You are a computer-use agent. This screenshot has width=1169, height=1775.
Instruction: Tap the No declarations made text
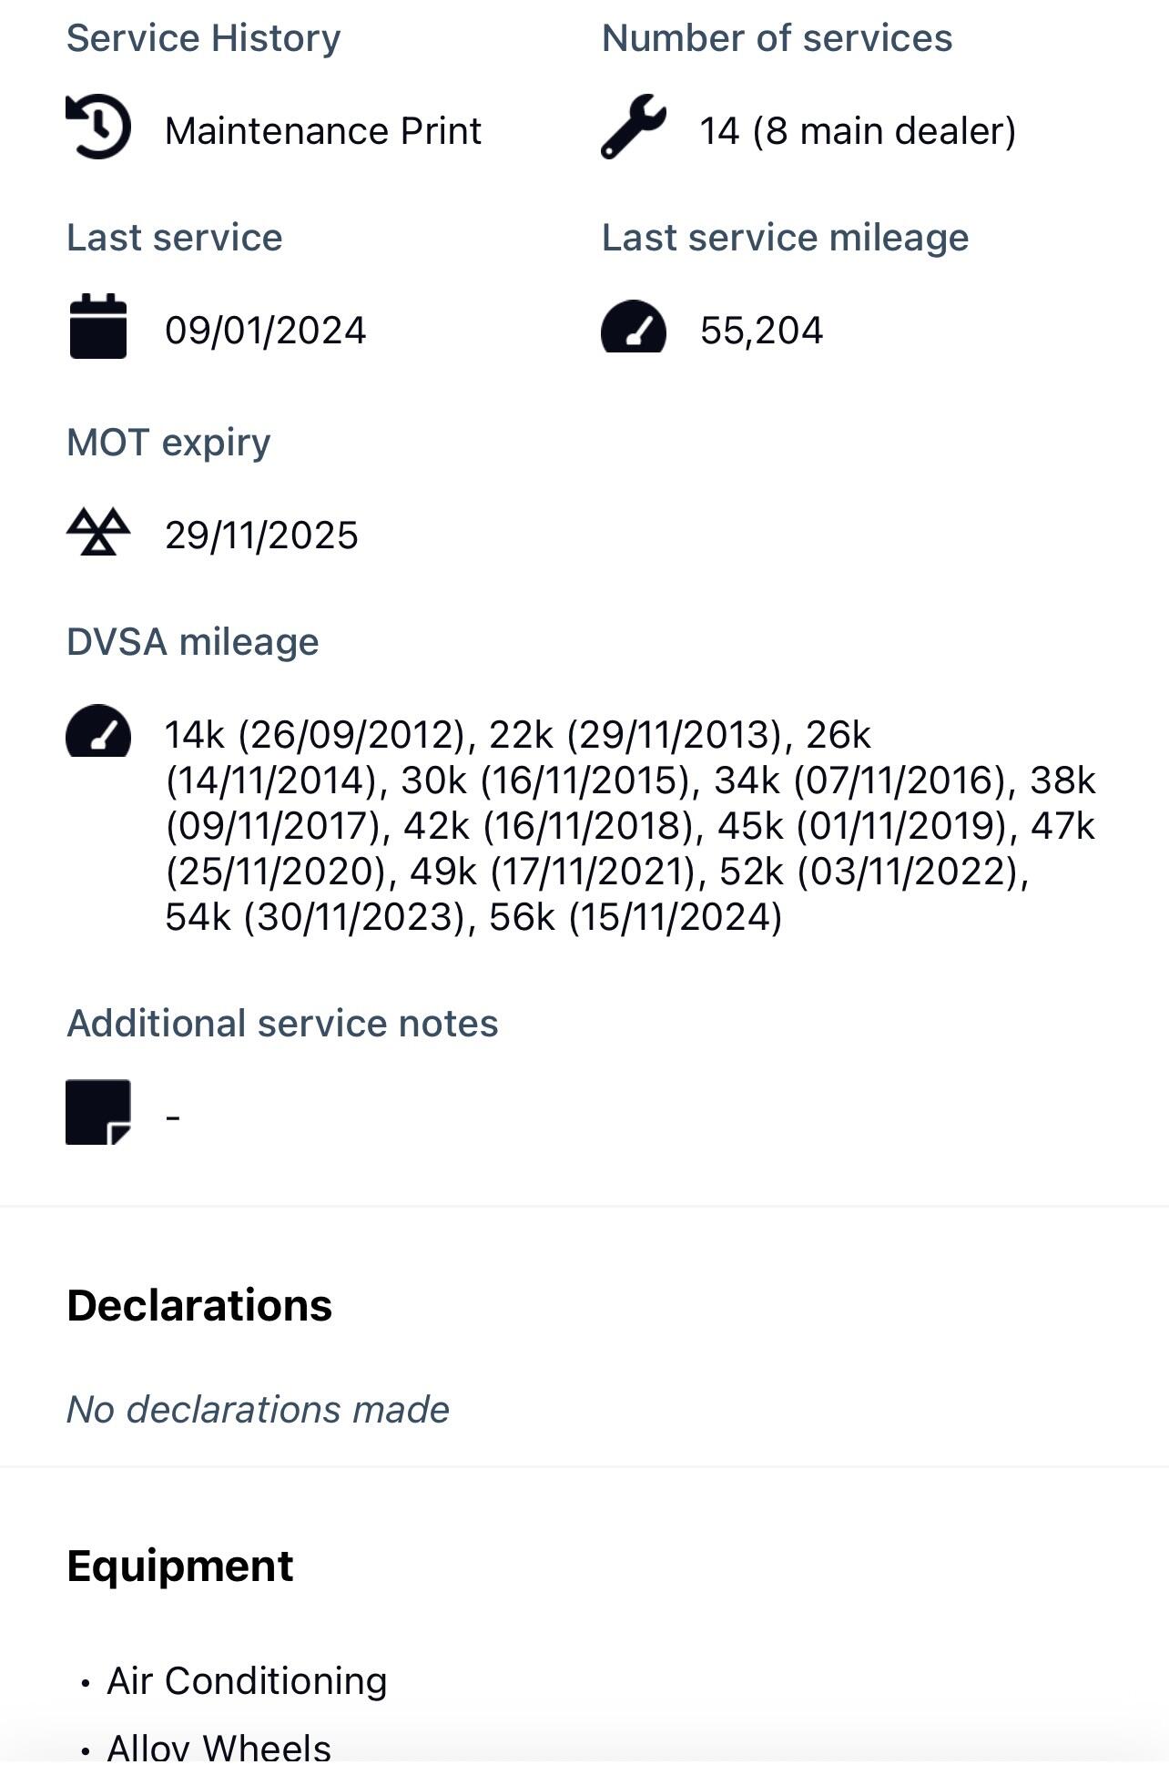click(258, 1410)
